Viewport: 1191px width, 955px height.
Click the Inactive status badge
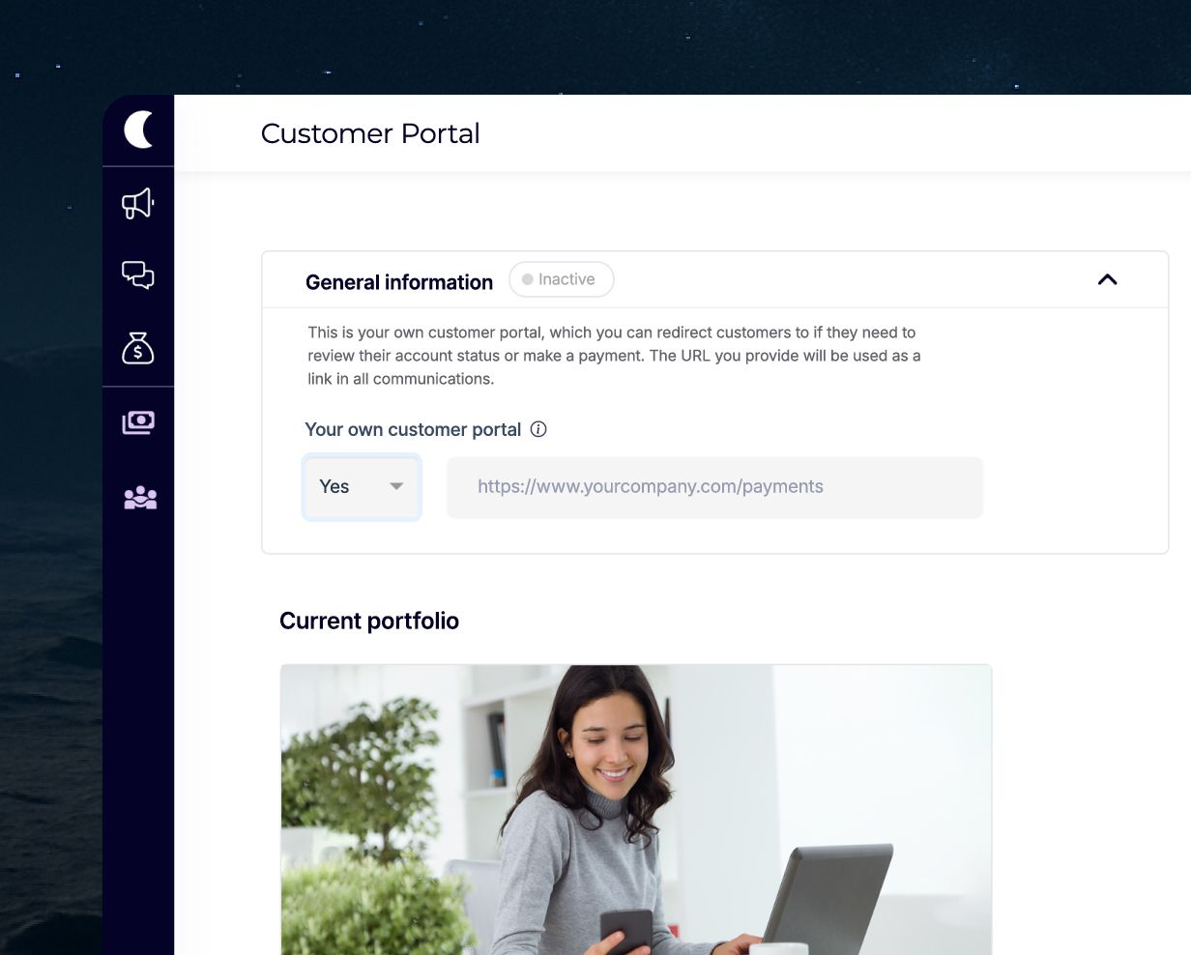[561, 279]
